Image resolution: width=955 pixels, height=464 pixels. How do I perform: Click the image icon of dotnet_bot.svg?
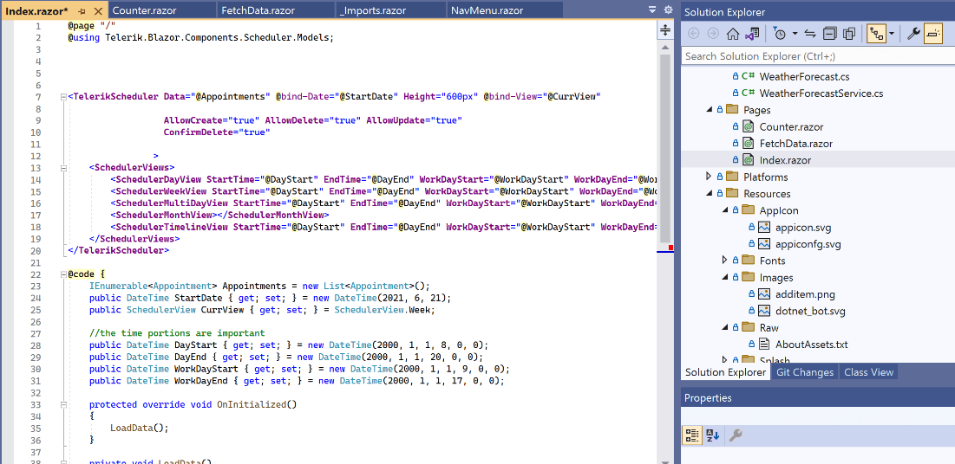coord(764,311)
